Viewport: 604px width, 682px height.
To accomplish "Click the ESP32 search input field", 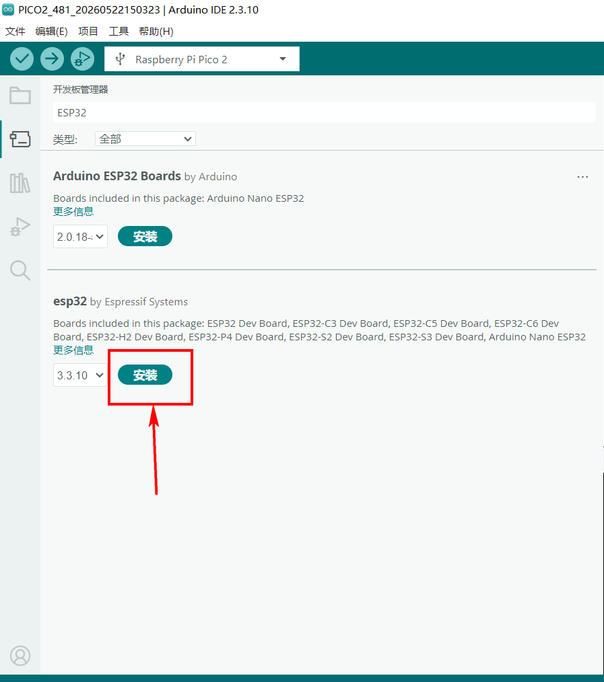I will pos(324,112).
